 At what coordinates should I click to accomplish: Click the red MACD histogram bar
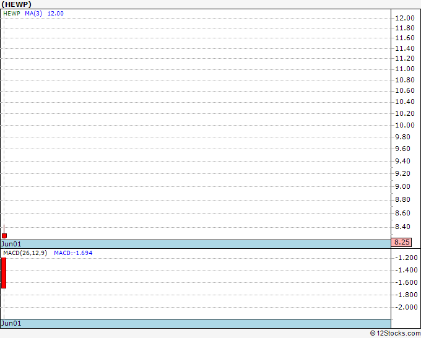[4, 273]
